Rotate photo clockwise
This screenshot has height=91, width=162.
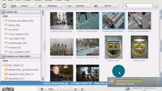pyautogui.click(x=82, y=89)
